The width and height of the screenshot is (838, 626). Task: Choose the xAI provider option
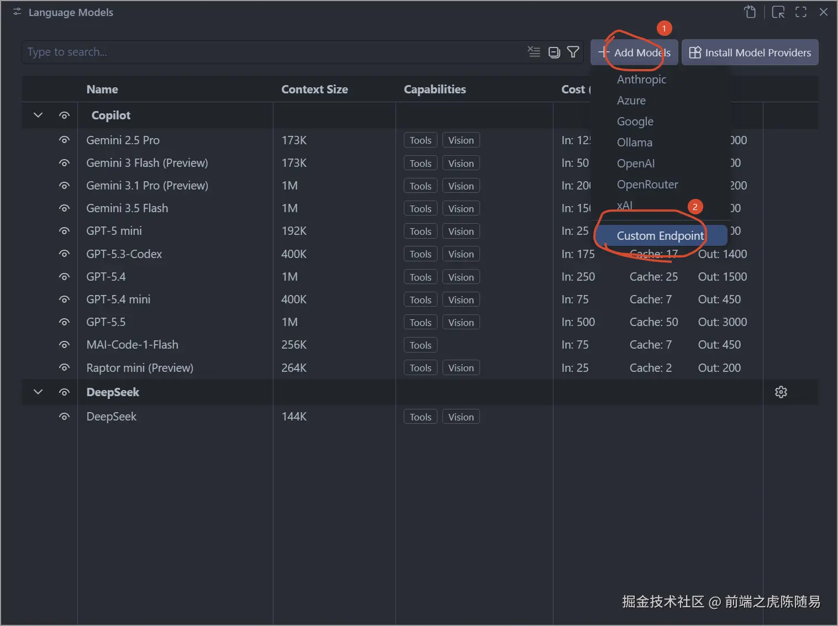click(625, 206)
